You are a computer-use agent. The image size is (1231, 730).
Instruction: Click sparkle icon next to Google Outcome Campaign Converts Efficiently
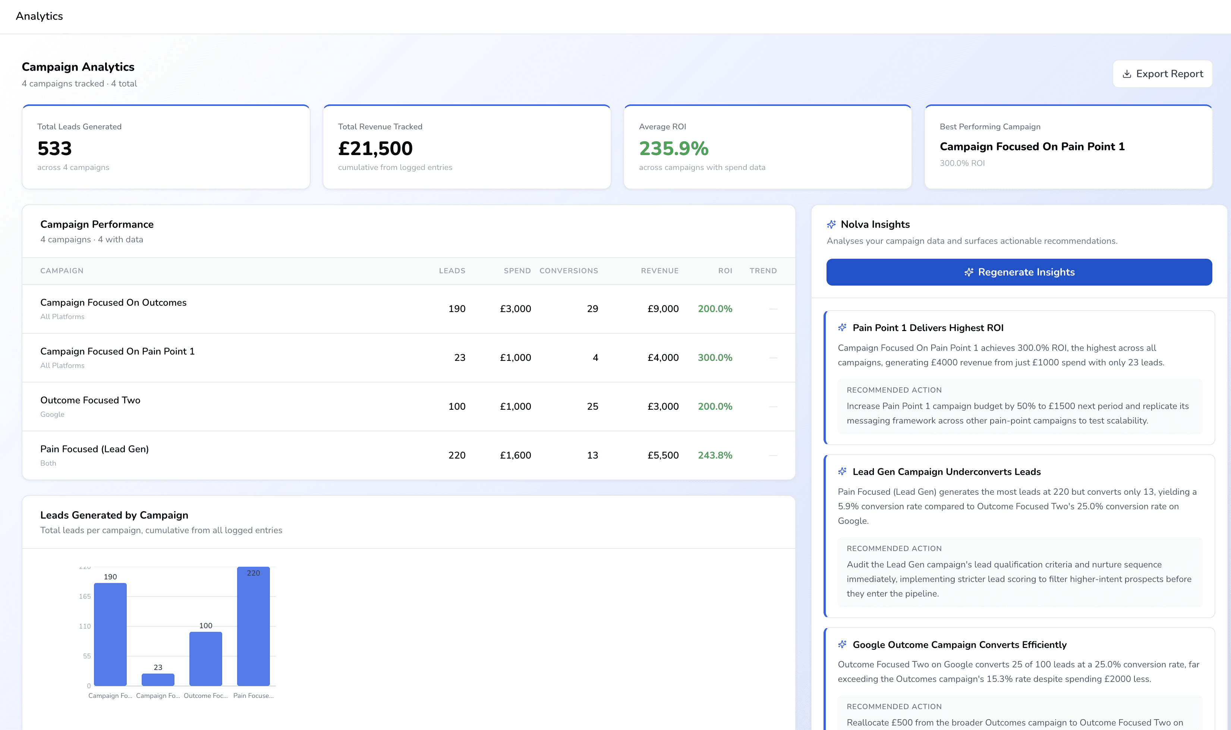click(842, 644)
